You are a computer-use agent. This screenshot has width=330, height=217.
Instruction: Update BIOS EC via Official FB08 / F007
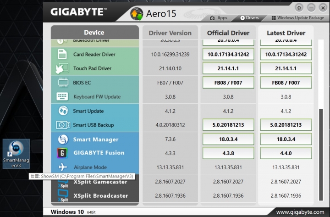[228, 83]
